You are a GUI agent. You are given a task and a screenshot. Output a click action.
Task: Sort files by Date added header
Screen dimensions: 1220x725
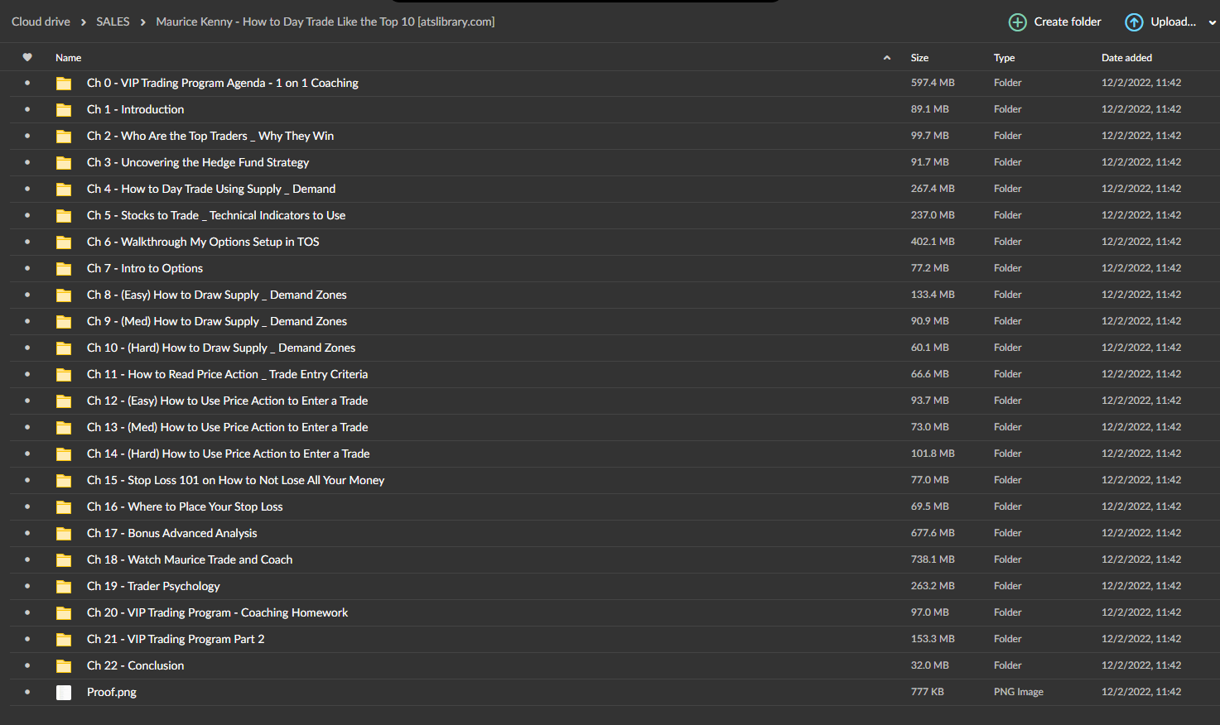coord(1126,58)
